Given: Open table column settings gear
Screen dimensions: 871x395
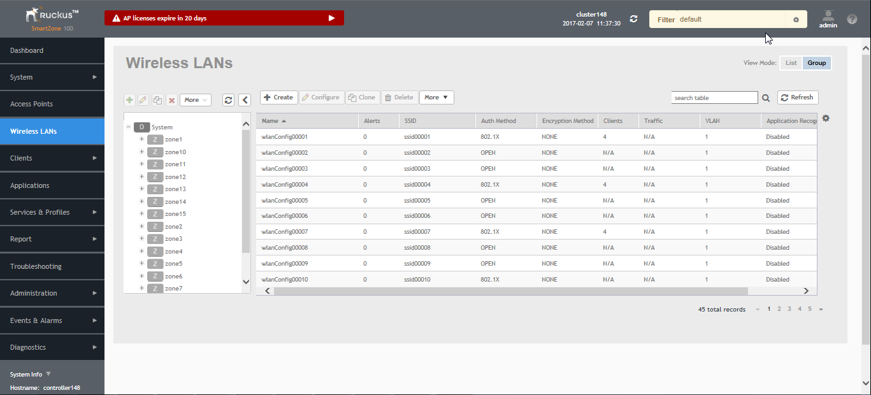Looking at the screenshot, I should click(826, 118).
